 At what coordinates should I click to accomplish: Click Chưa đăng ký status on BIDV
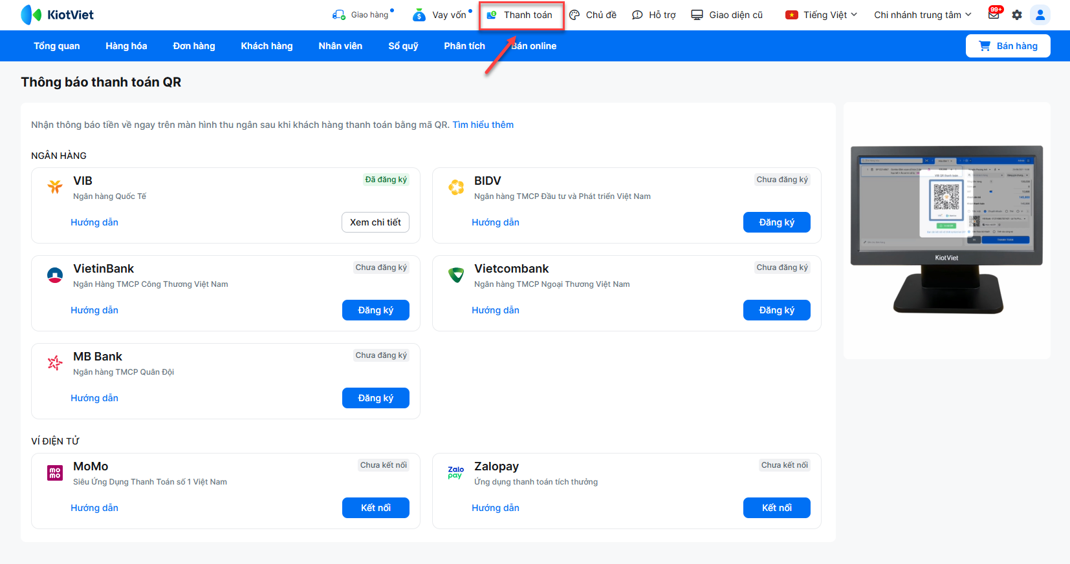782,180
